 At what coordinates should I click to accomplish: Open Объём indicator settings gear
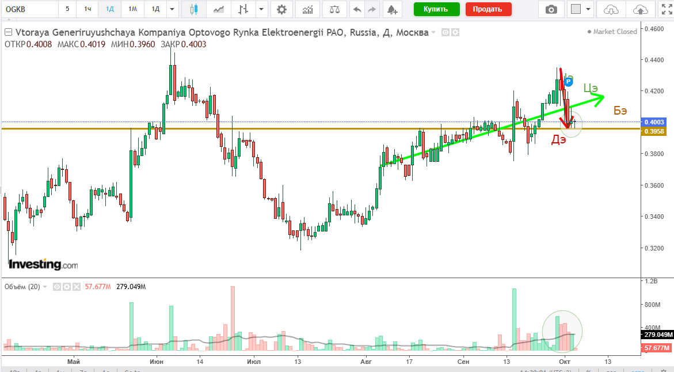[67, 287]
